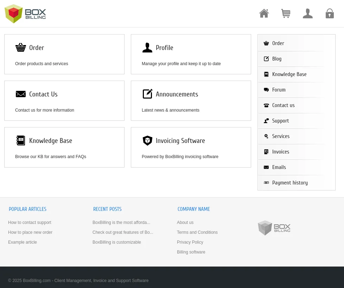
Task: Click the basket icon on Order card
Action: [21, 48]
